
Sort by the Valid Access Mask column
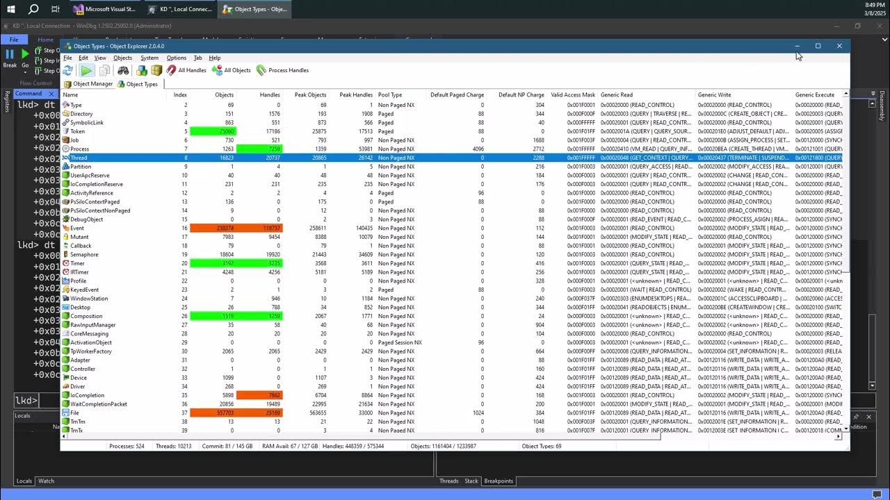573,94
